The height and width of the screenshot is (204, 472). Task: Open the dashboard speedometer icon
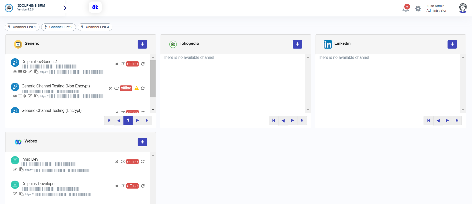coord(95,7)
